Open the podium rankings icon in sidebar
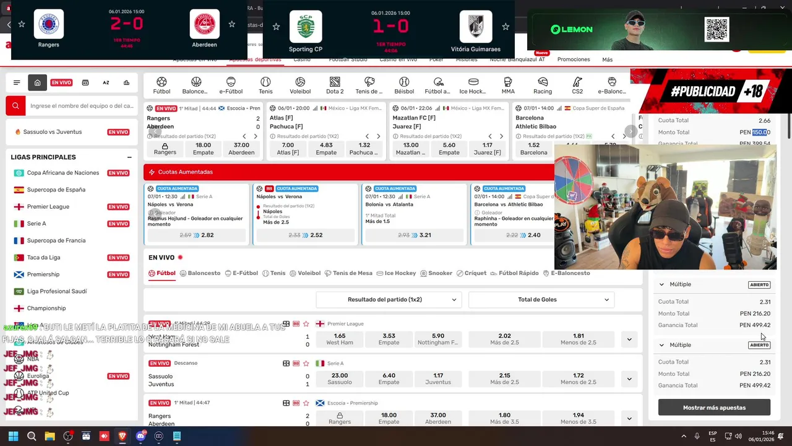Viewport: 792px width, 446px height. coord(126,82)
